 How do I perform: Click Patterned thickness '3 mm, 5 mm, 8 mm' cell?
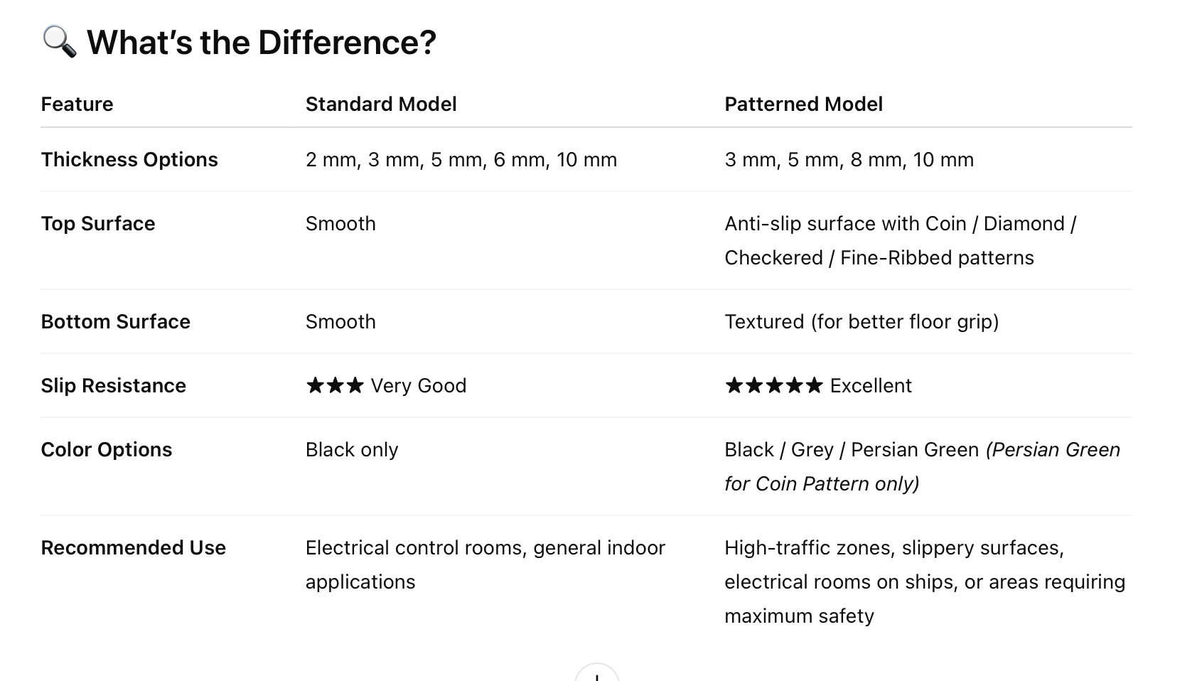click(849, 159)
